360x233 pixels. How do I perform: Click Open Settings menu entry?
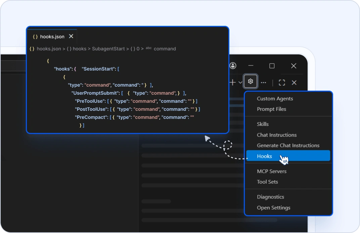(273, 208)
